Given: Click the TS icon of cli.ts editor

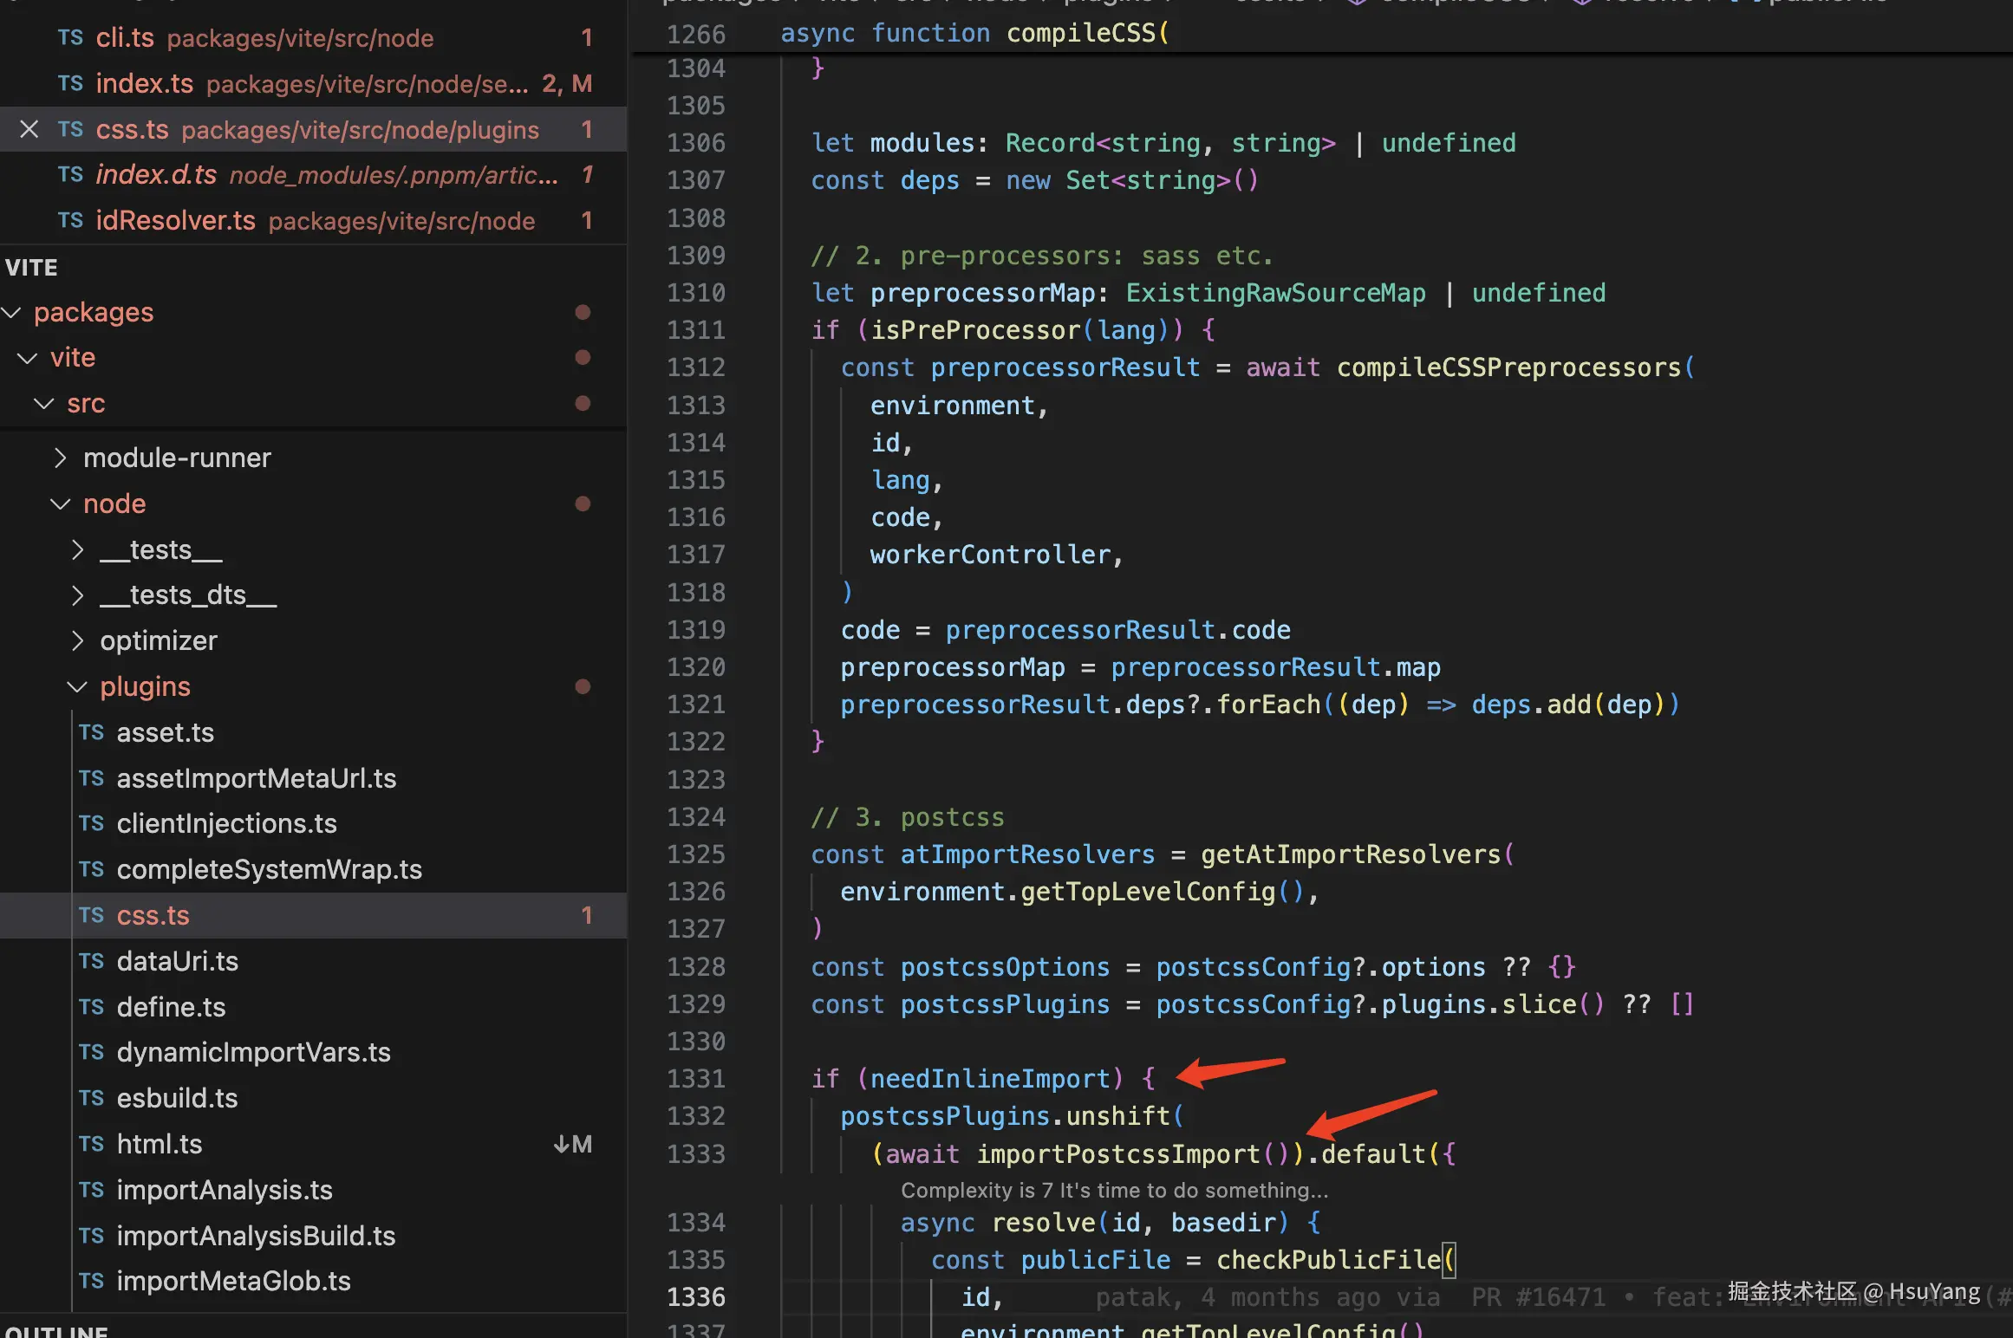Looking at the screenshot, I should pyautogui.click(x=70, y=38).
